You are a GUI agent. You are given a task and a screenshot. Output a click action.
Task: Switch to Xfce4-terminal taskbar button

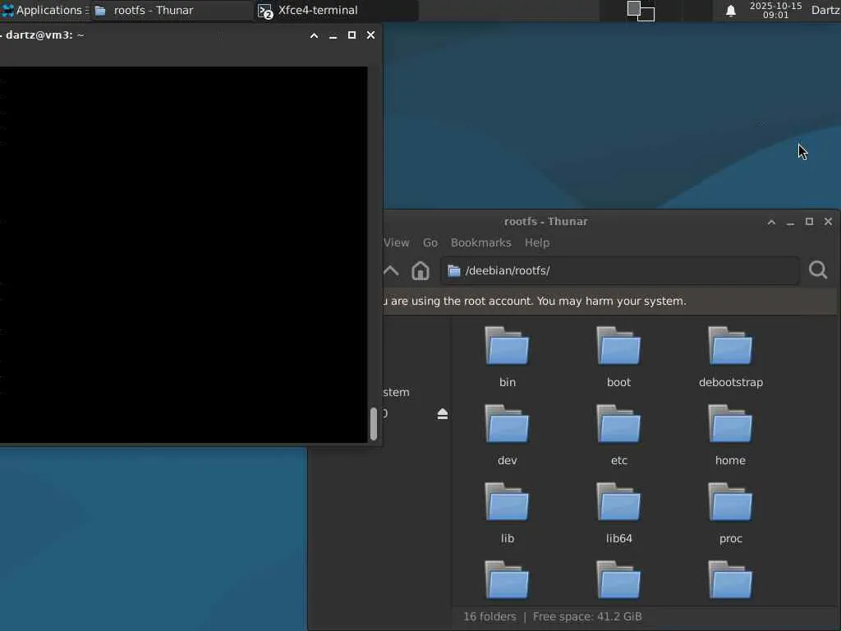coord(336,10)
